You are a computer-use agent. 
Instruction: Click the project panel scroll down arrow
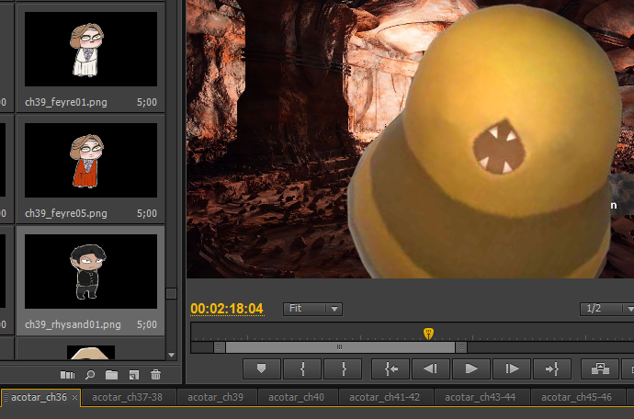[x=172, y=355]
